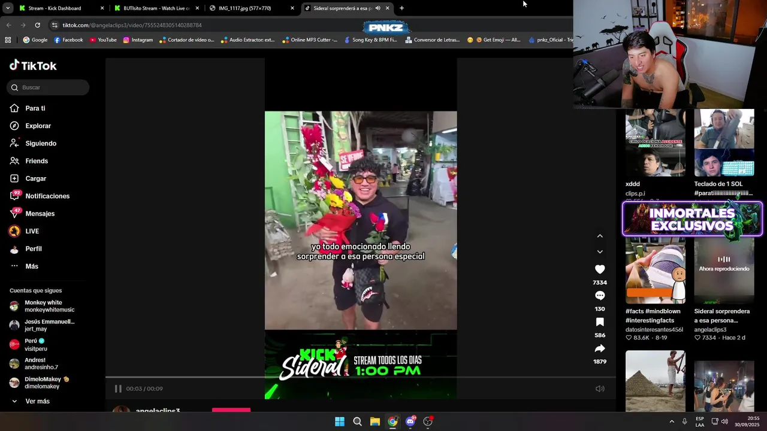Expand Ver más followed accounts
This screenshot has width=767, height=431.
[30, 401]
